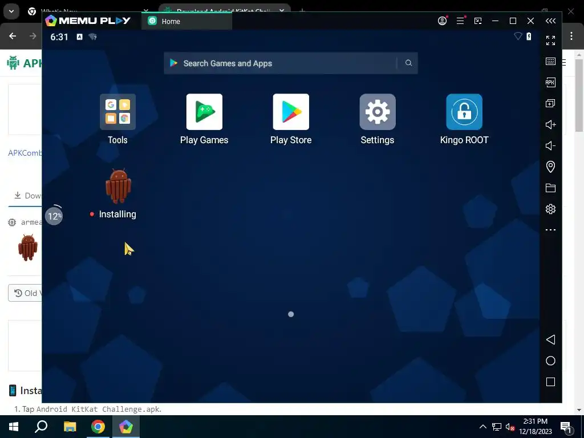Image resolution: width=584 pixels, height=438 pixels.
Task: Click the home screen page indicator dot
Action: [291, 314]
